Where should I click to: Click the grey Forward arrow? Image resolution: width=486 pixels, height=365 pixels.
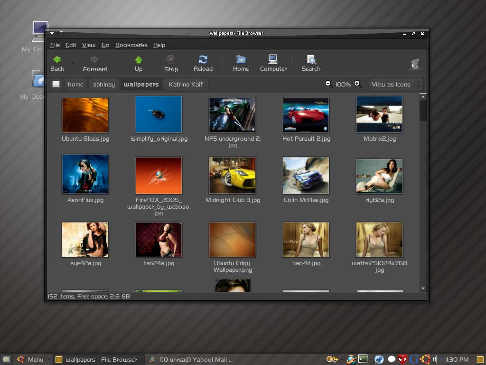94,59
